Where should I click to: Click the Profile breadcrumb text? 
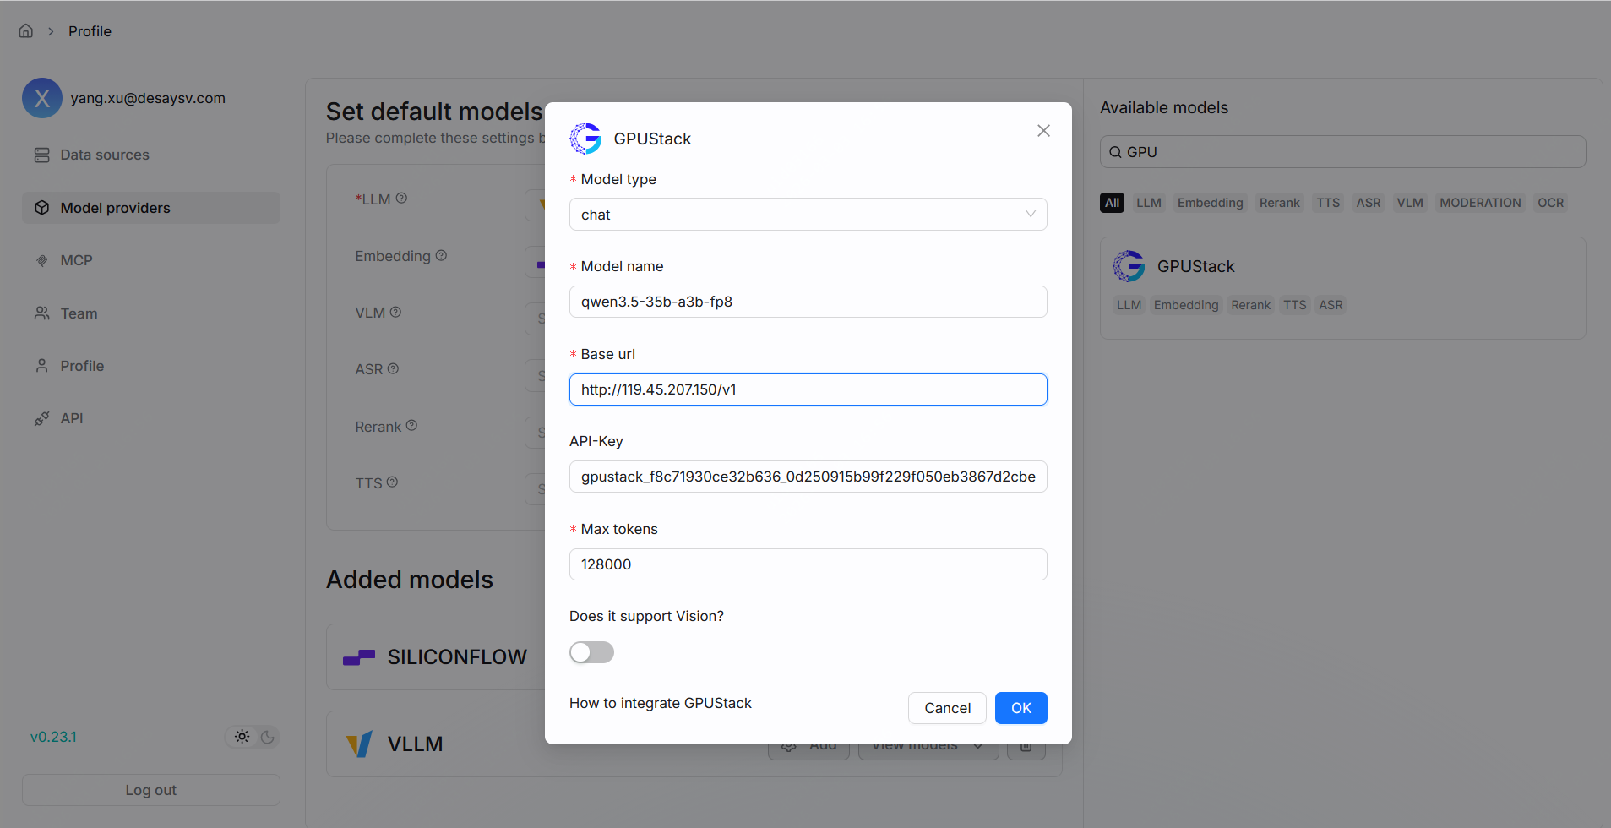pyautogui.click(x=90, y=31)
